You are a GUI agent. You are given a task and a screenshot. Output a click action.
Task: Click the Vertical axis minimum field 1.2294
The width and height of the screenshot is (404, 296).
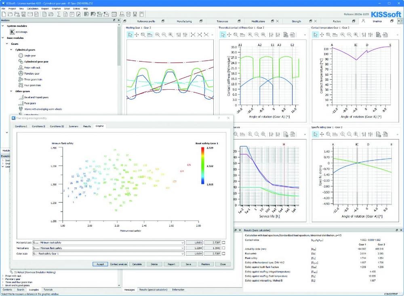click(194, 248)
